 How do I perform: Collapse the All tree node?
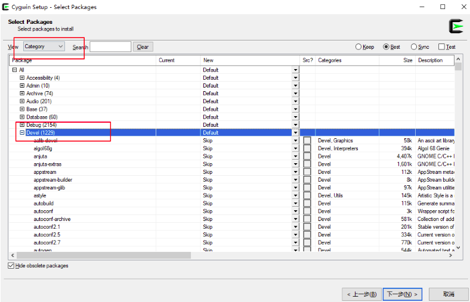coord(14,70)
